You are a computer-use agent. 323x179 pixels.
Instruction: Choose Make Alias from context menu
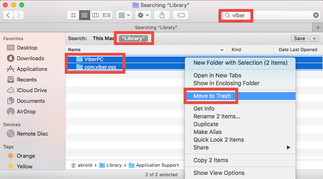pyautogui.click(x=240, y=132)
